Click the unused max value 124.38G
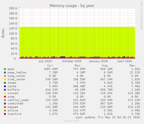Screen dimensions: 144x124 [134, 93]
